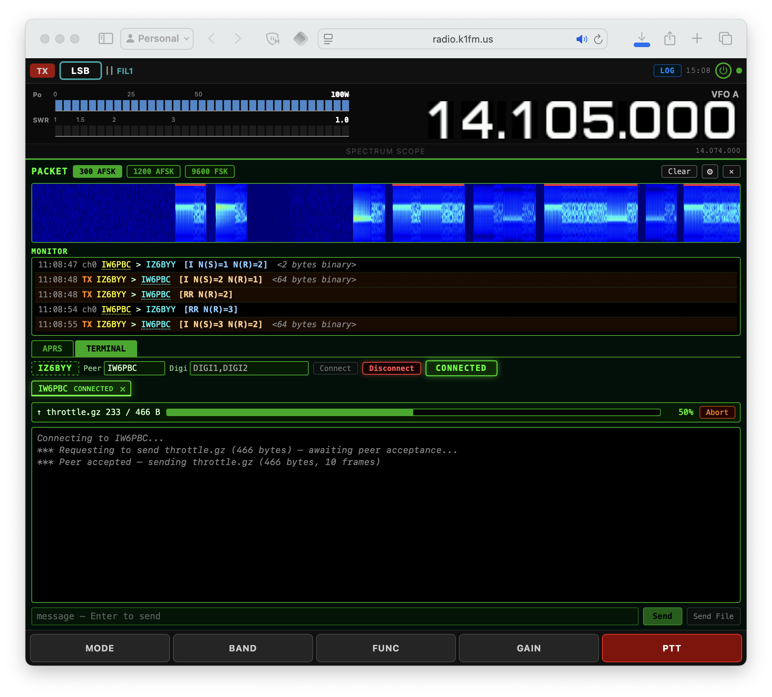Click the Connect button
Viewport: 772px width, 697px height.
click(x=335, y=368)
